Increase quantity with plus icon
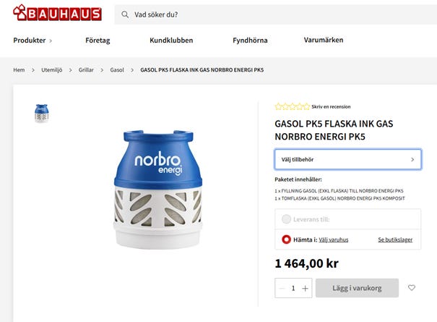 (x=305, y=288)
